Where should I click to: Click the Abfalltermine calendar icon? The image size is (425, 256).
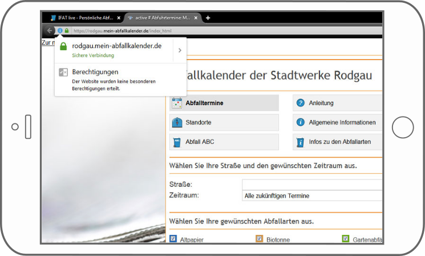(x=176, y=103)
